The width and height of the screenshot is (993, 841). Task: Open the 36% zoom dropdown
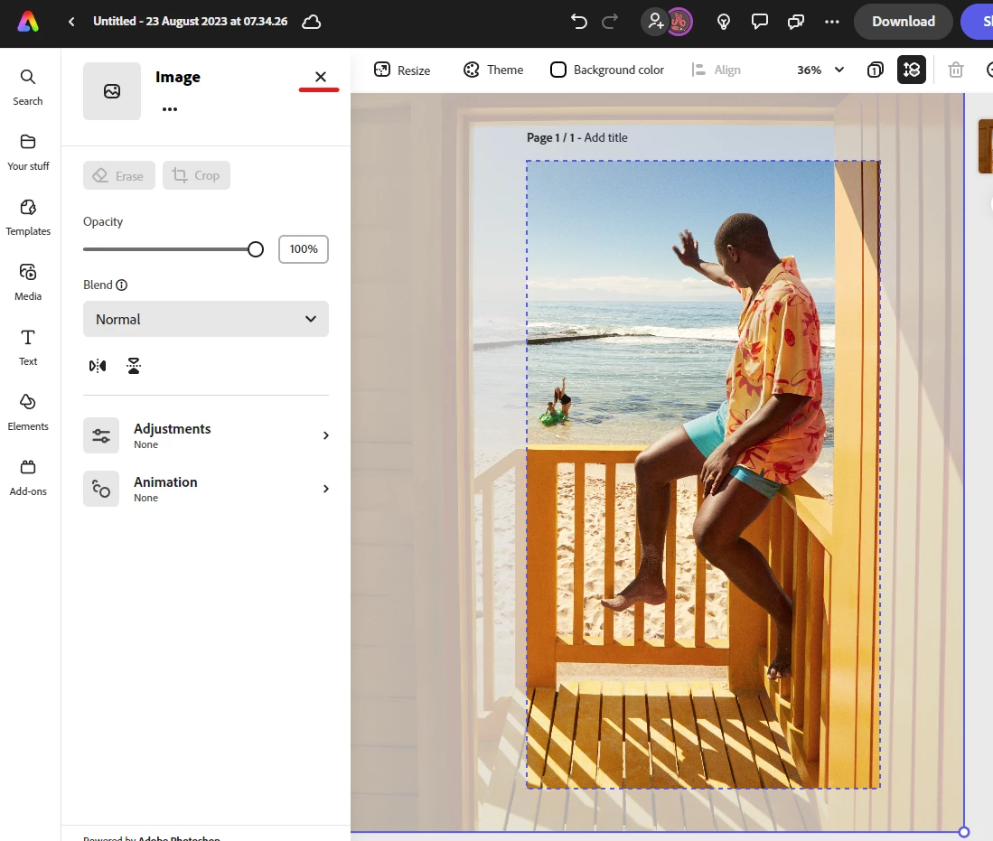(x=820, y=70)
